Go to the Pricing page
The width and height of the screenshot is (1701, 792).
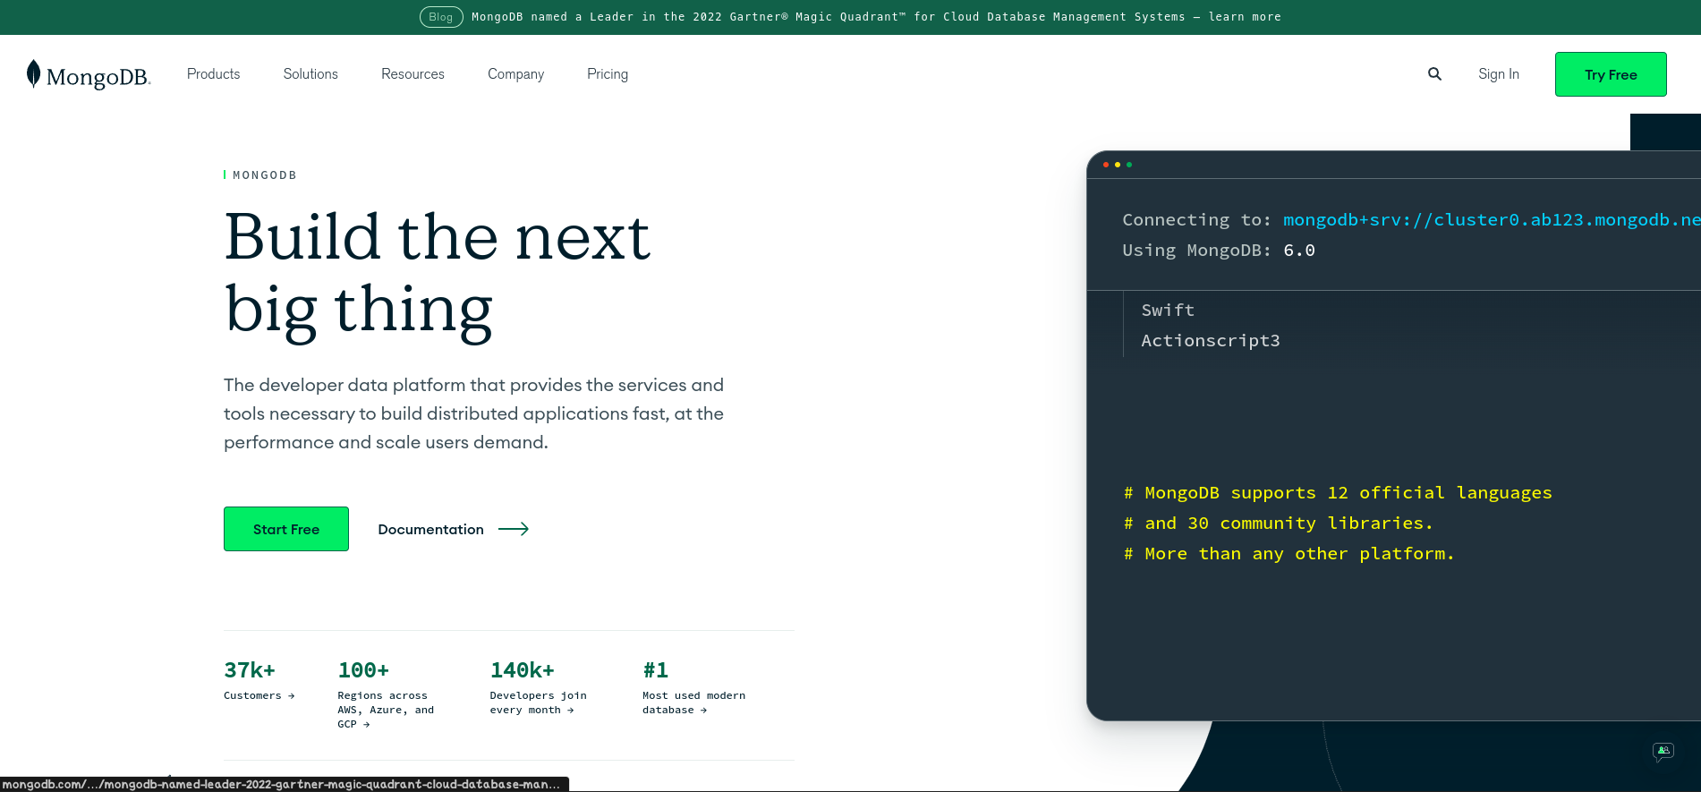pyautogui.click(x=608, y=74)
